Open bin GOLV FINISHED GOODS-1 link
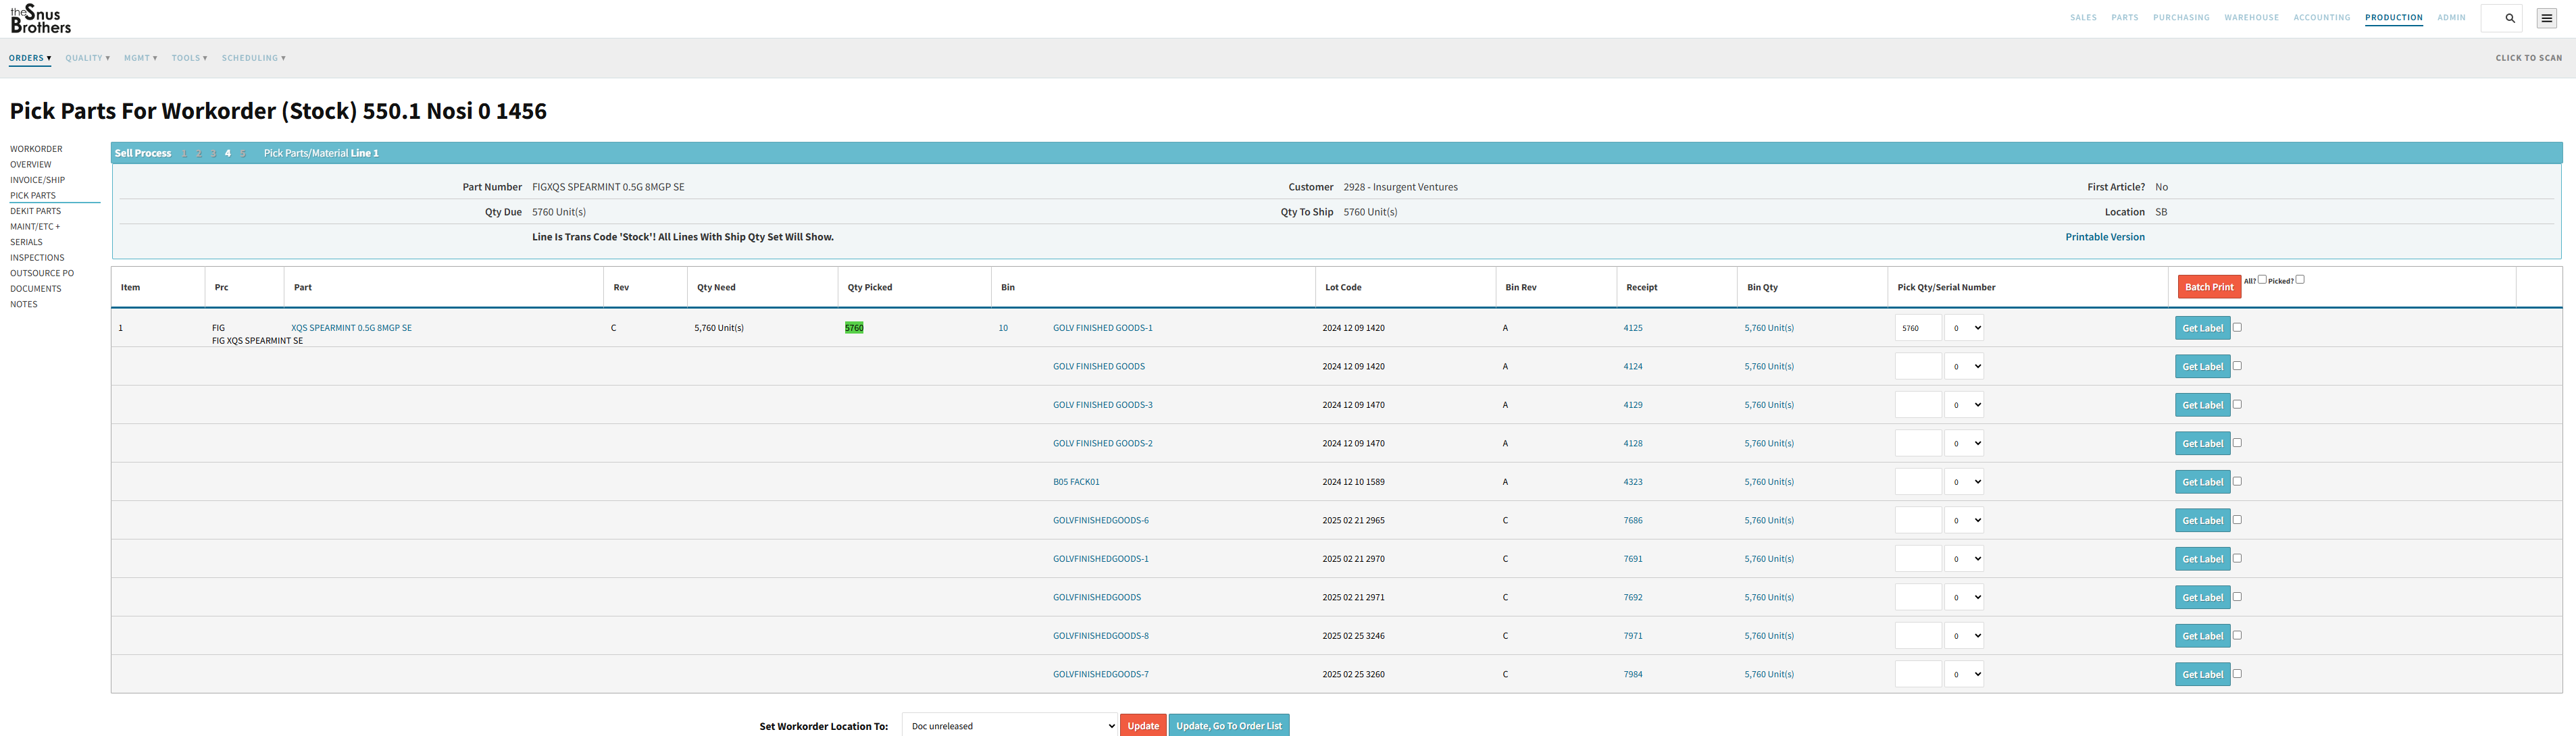 [x=1102, y=328]
